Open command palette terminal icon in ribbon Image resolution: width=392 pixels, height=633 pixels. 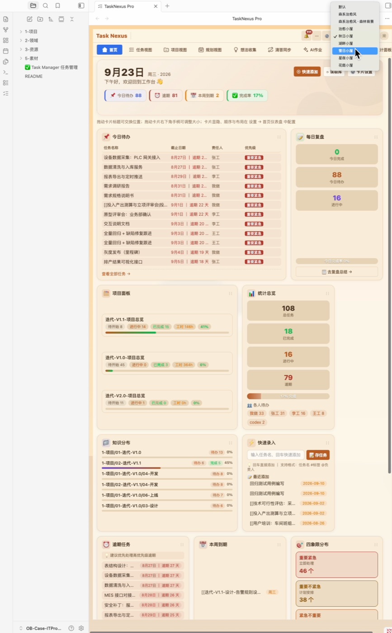6,72
